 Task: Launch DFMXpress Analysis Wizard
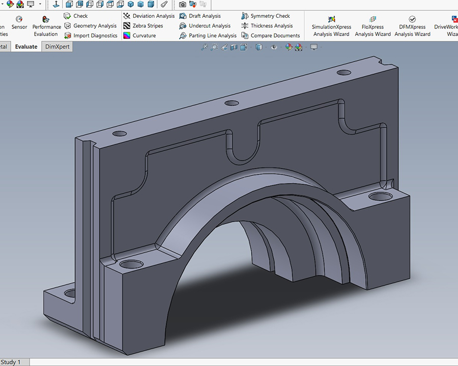[412, 26]
